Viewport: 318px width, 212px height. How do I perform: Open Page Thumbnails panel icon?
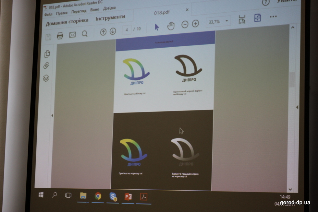click(47, 54)
